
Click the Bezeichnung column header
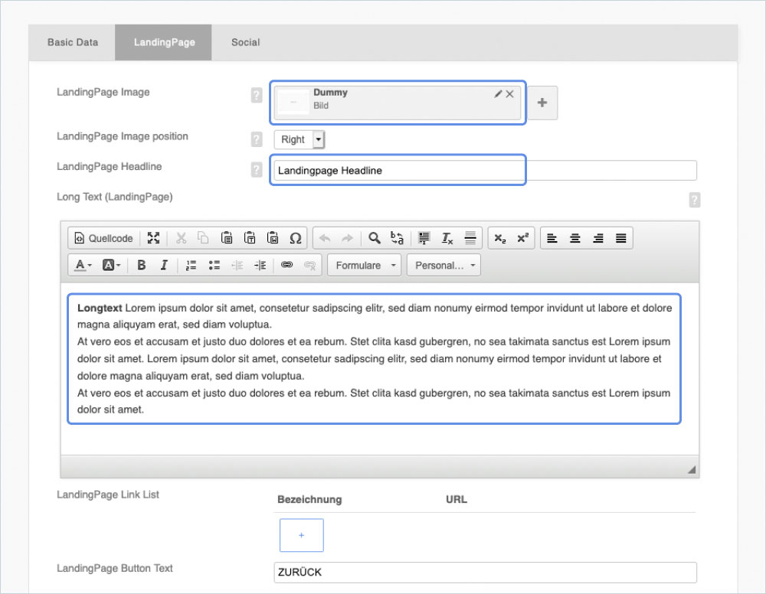pos(309,499)
